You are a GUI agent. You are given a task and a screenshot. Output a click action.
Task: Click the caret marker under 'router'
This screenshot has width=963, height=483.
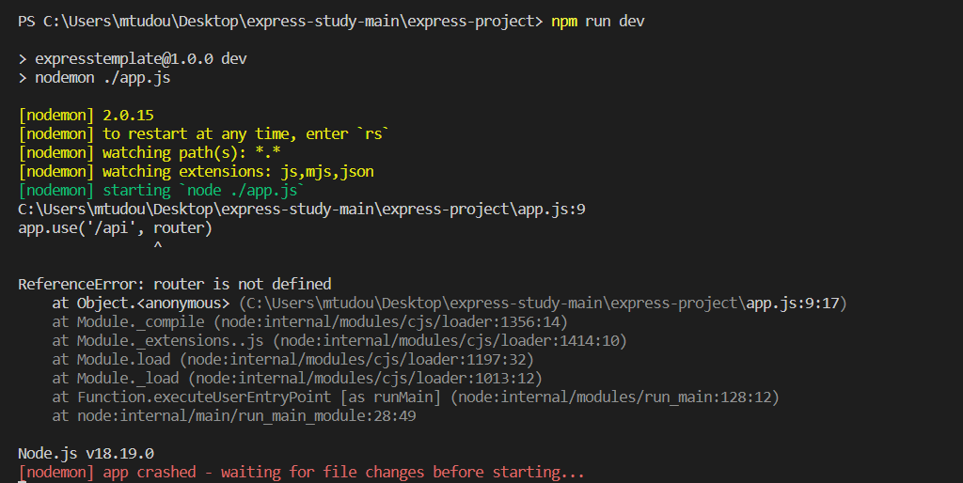(x=158, y=246)
